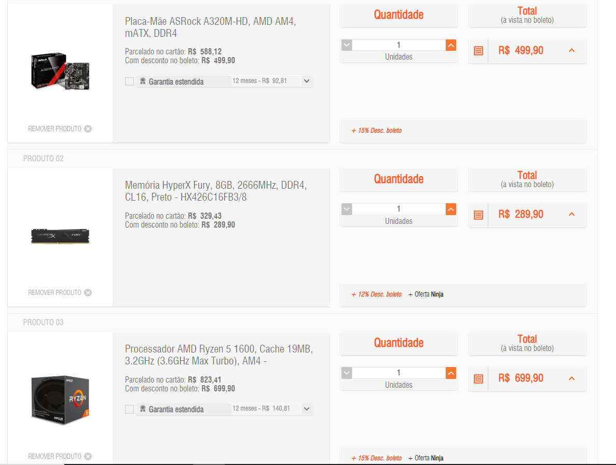Image resolution: width=616 pixels, height=465 pixels.
Task: Remove the HyperX Fury memory product
Action: tap(60, 293)
